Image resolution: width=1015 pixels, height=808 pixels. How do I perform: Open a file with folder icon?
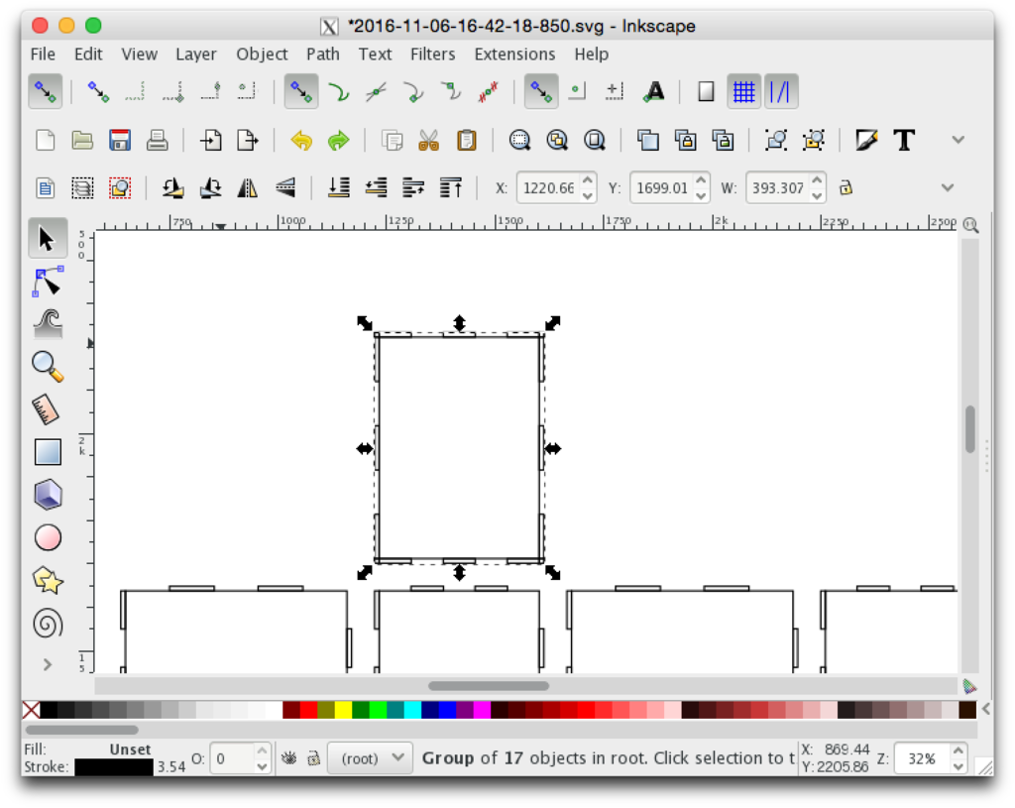point(82,140)
